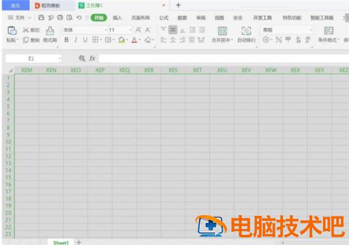Switch to the green Start ribbon tab
Image resolution: width=349 pixels, height=245 pixels.
[99, 18]
